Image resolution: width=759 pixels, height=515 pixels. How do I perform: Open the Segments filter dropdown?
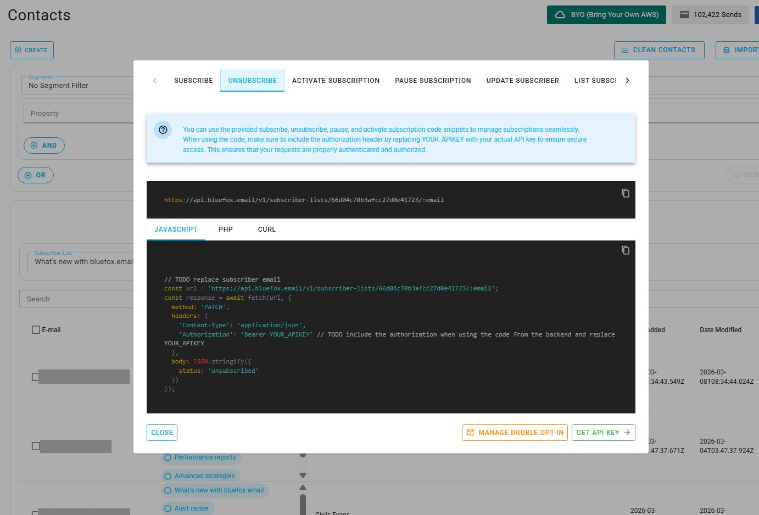click(77, 85)
